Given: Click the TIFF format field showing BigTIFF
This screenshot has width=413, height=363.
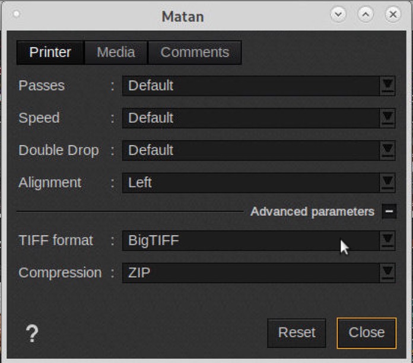Looking at the screenshot, I should 250,241.
